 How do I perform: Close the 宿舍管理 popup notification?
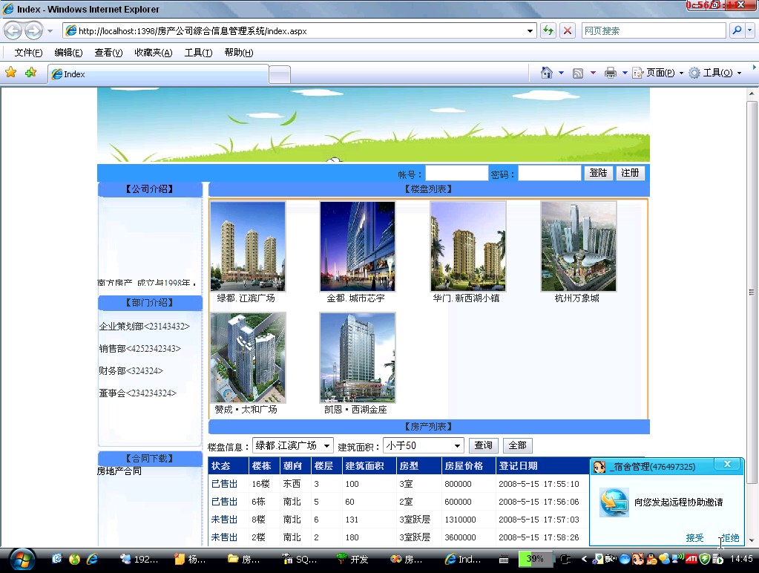pos(727,464)
